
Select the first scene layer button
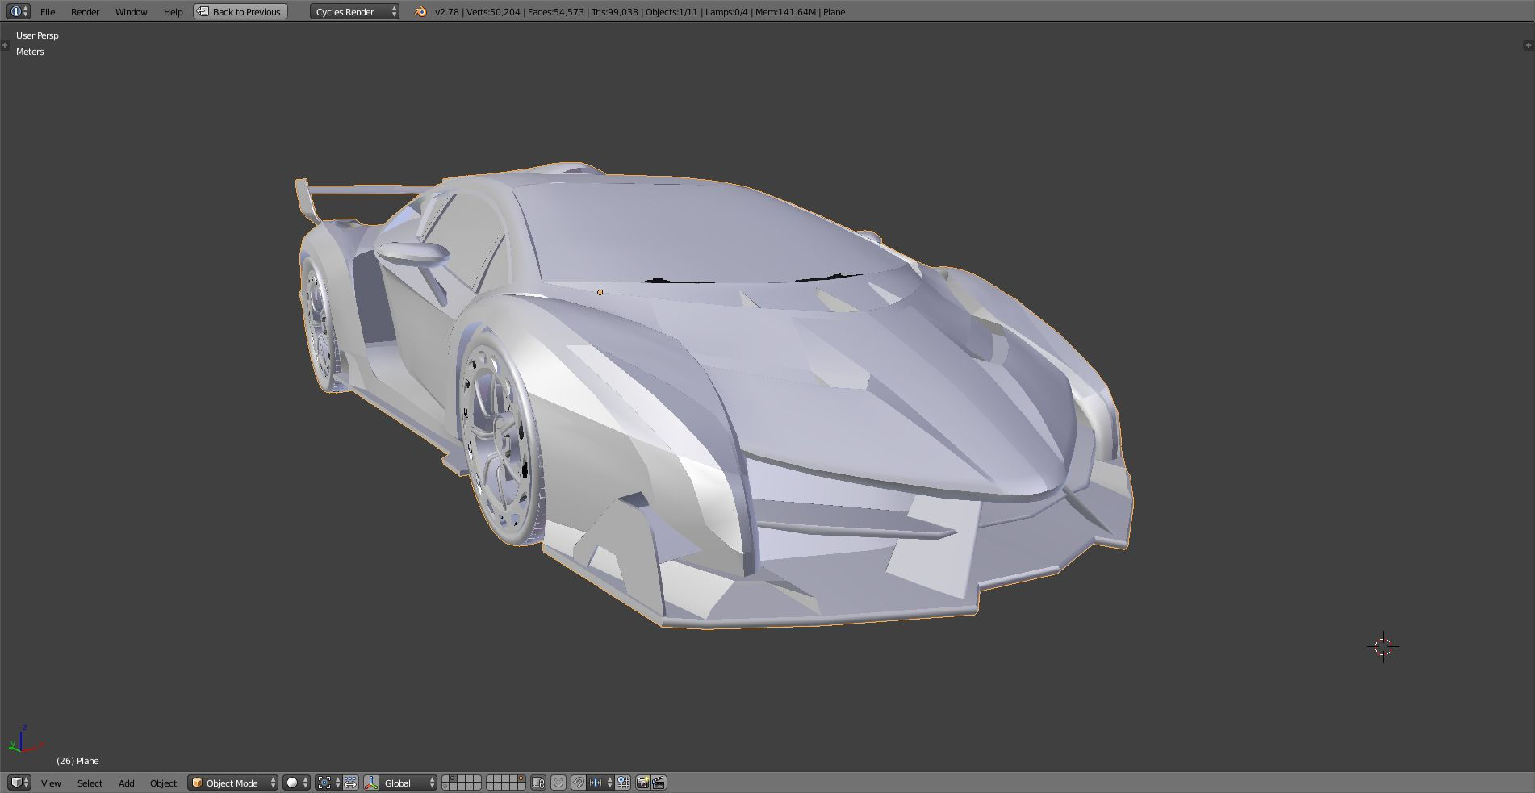pyautogui.click(x=445, y=778)
